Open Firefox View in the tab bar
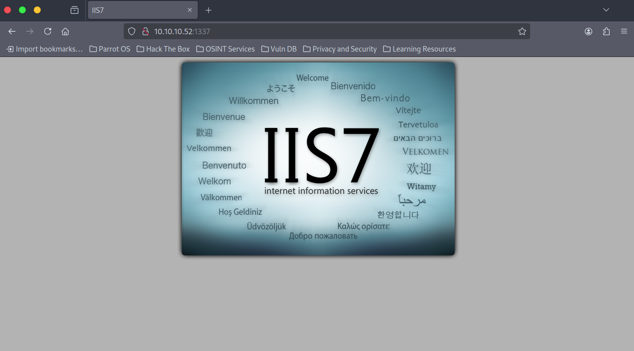Screen dimensions: 634x351 [75, 10]
